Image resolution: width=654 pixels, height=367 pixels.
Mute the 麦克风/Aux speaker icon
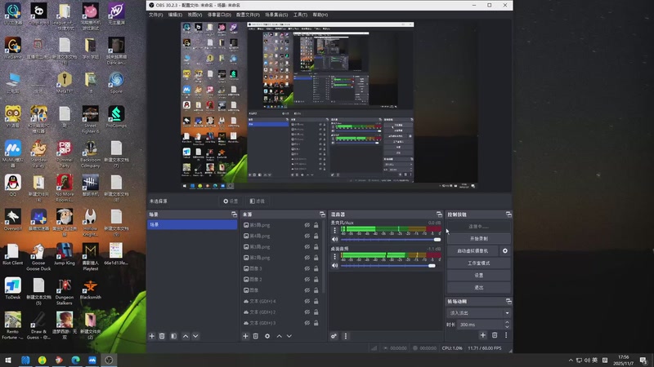pyautogui.click(x=334, y=239)
